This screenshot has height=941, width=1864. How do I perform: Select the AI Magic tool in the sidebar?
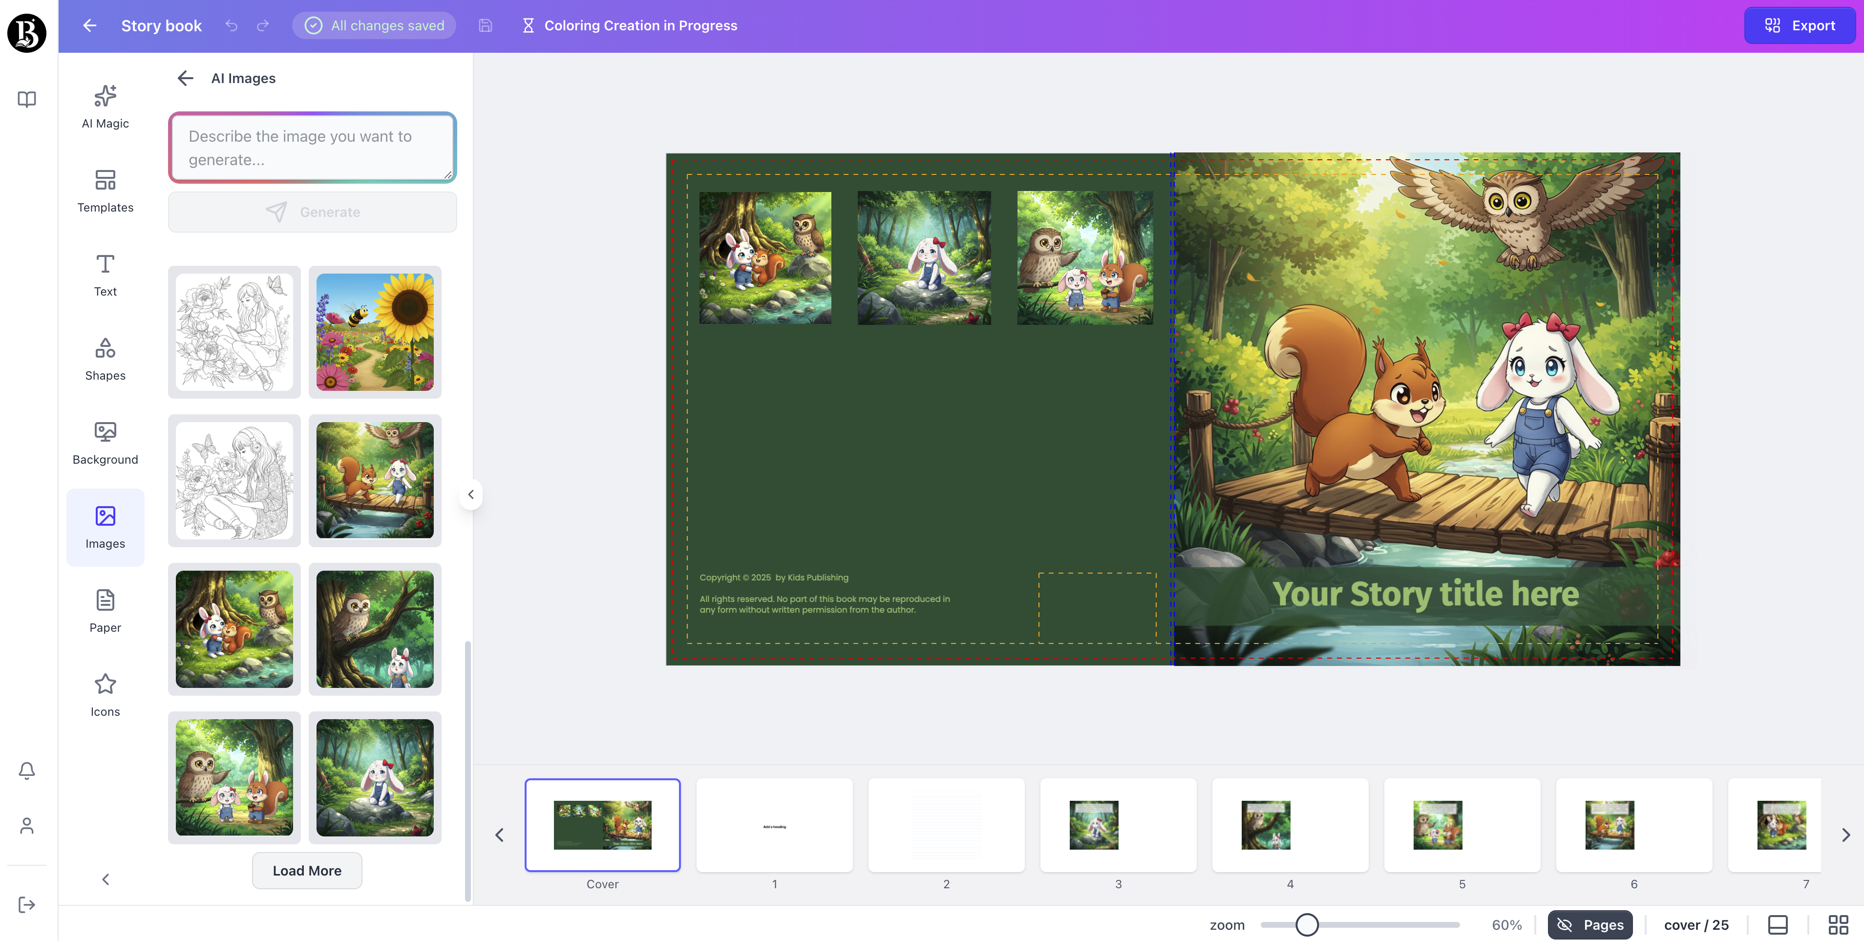[105, 107]
